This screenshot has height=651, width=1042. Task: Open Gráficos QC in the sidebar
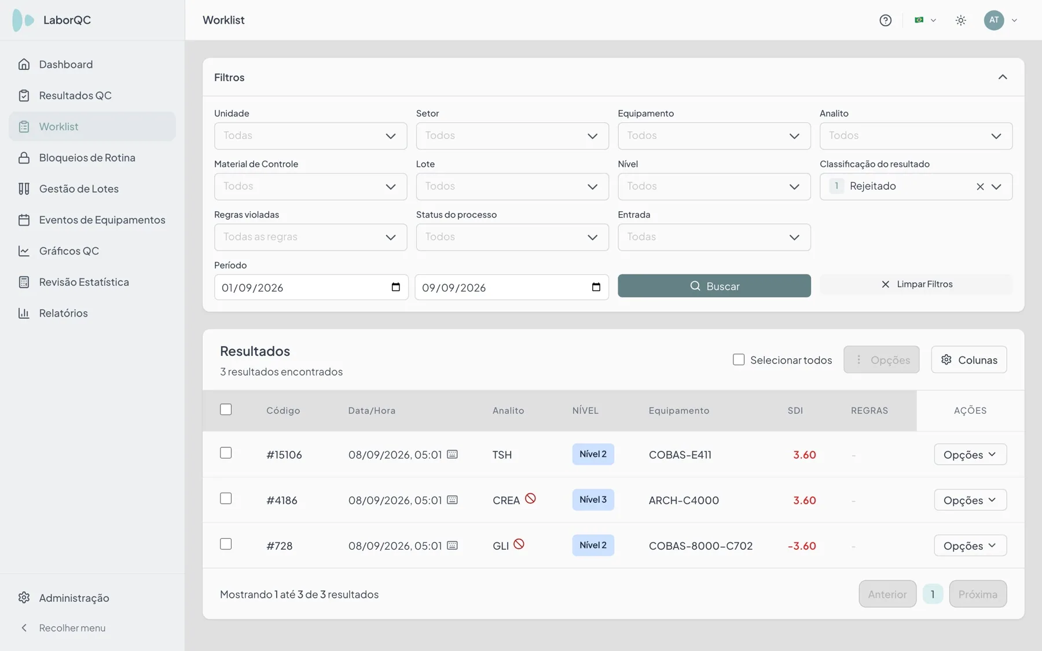pos(92,251)
